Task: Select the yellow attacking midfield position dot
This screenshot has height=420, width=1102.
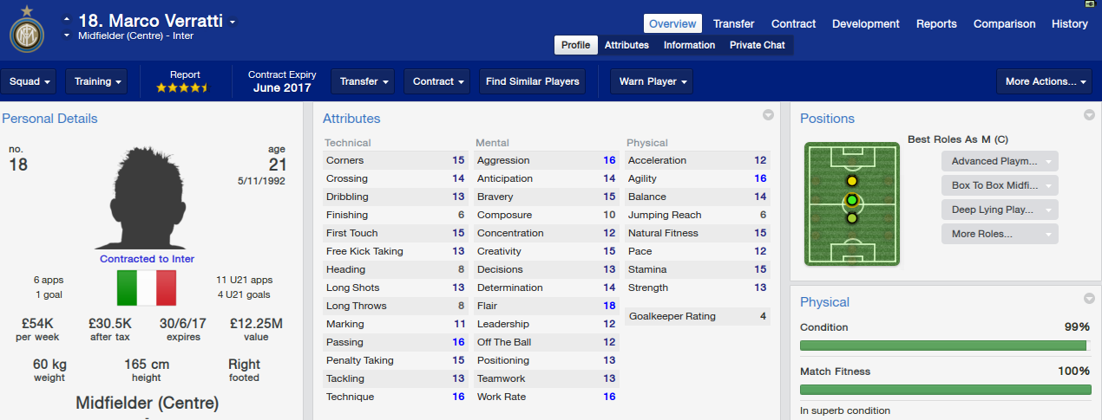Action: (851, 181)
